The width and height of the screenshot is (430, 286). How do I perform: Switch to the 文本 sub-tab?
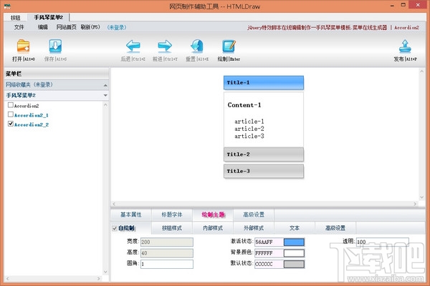pyautogui.click(x=295, y=228)
